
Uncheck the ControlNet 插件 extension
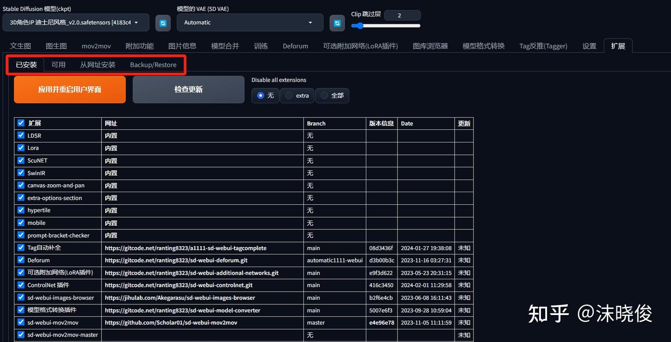click(21, 285)
